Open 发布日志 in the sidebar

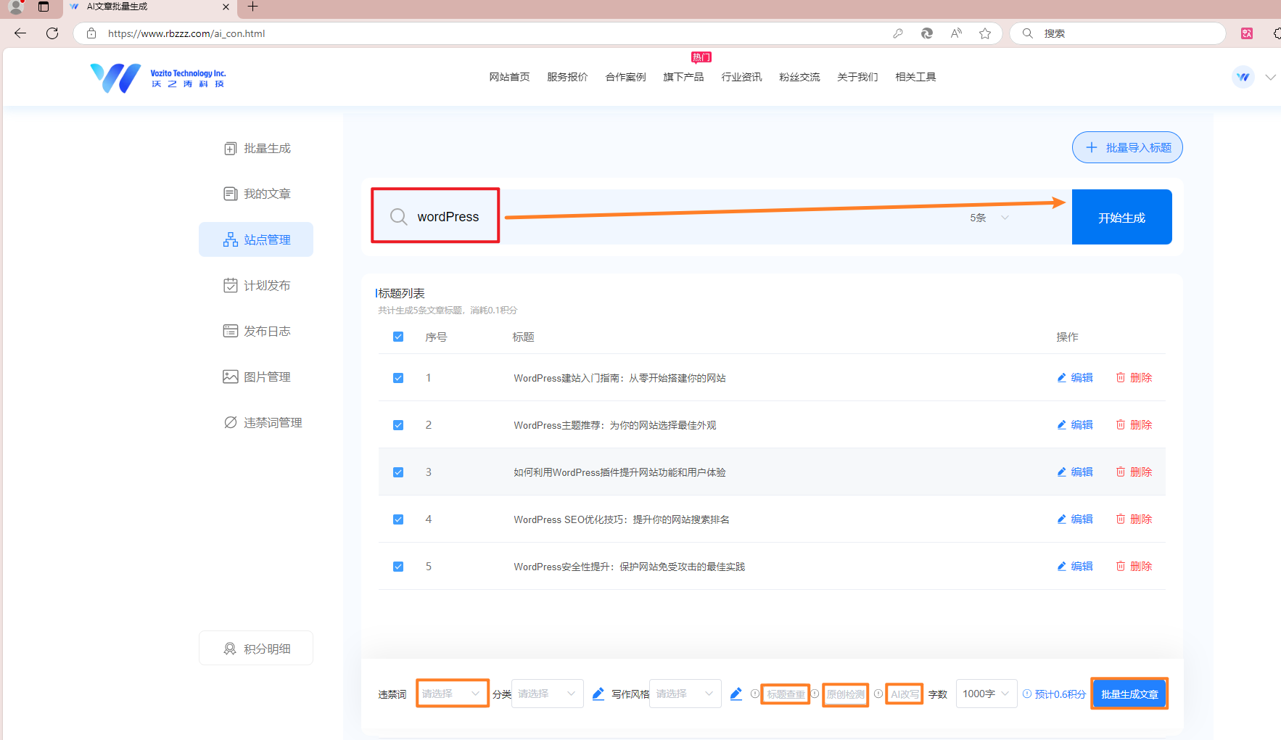[257, 331]
